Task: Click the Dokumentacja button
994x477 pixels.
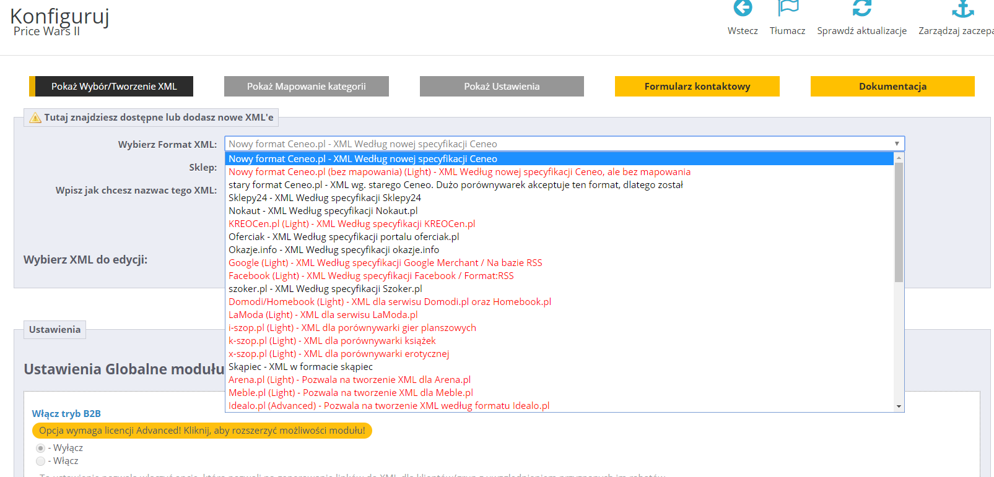Action: (x=892, y=87)
